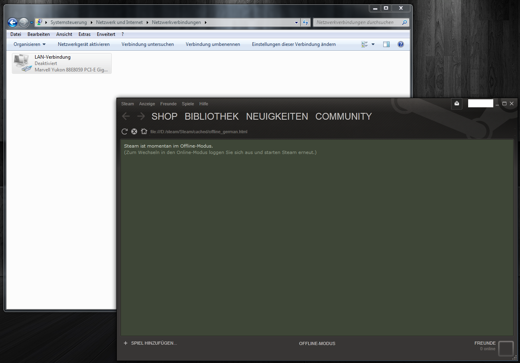Click Verbindung untersuchen

coord(148,44)
